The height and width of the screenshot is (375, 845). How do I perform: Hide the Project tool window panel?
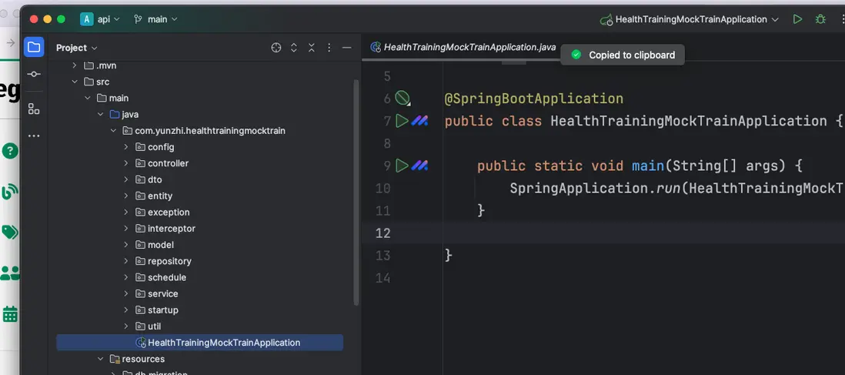(x=347, y=48)
